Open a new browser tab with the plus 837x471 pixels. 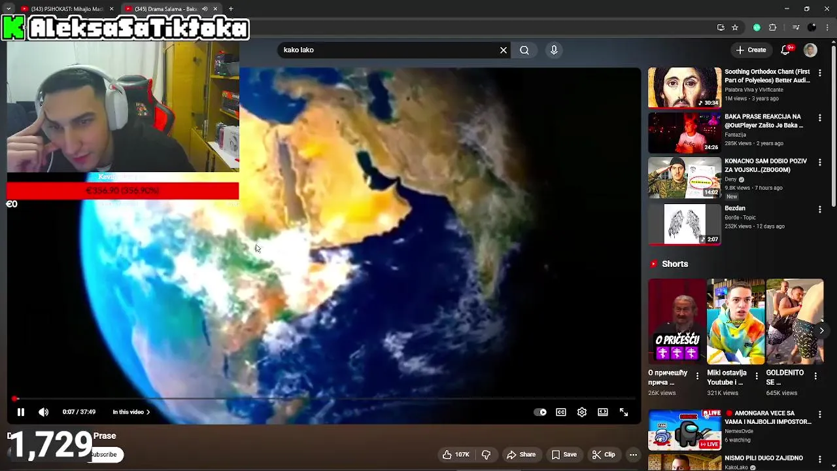[x=231, y=9]
